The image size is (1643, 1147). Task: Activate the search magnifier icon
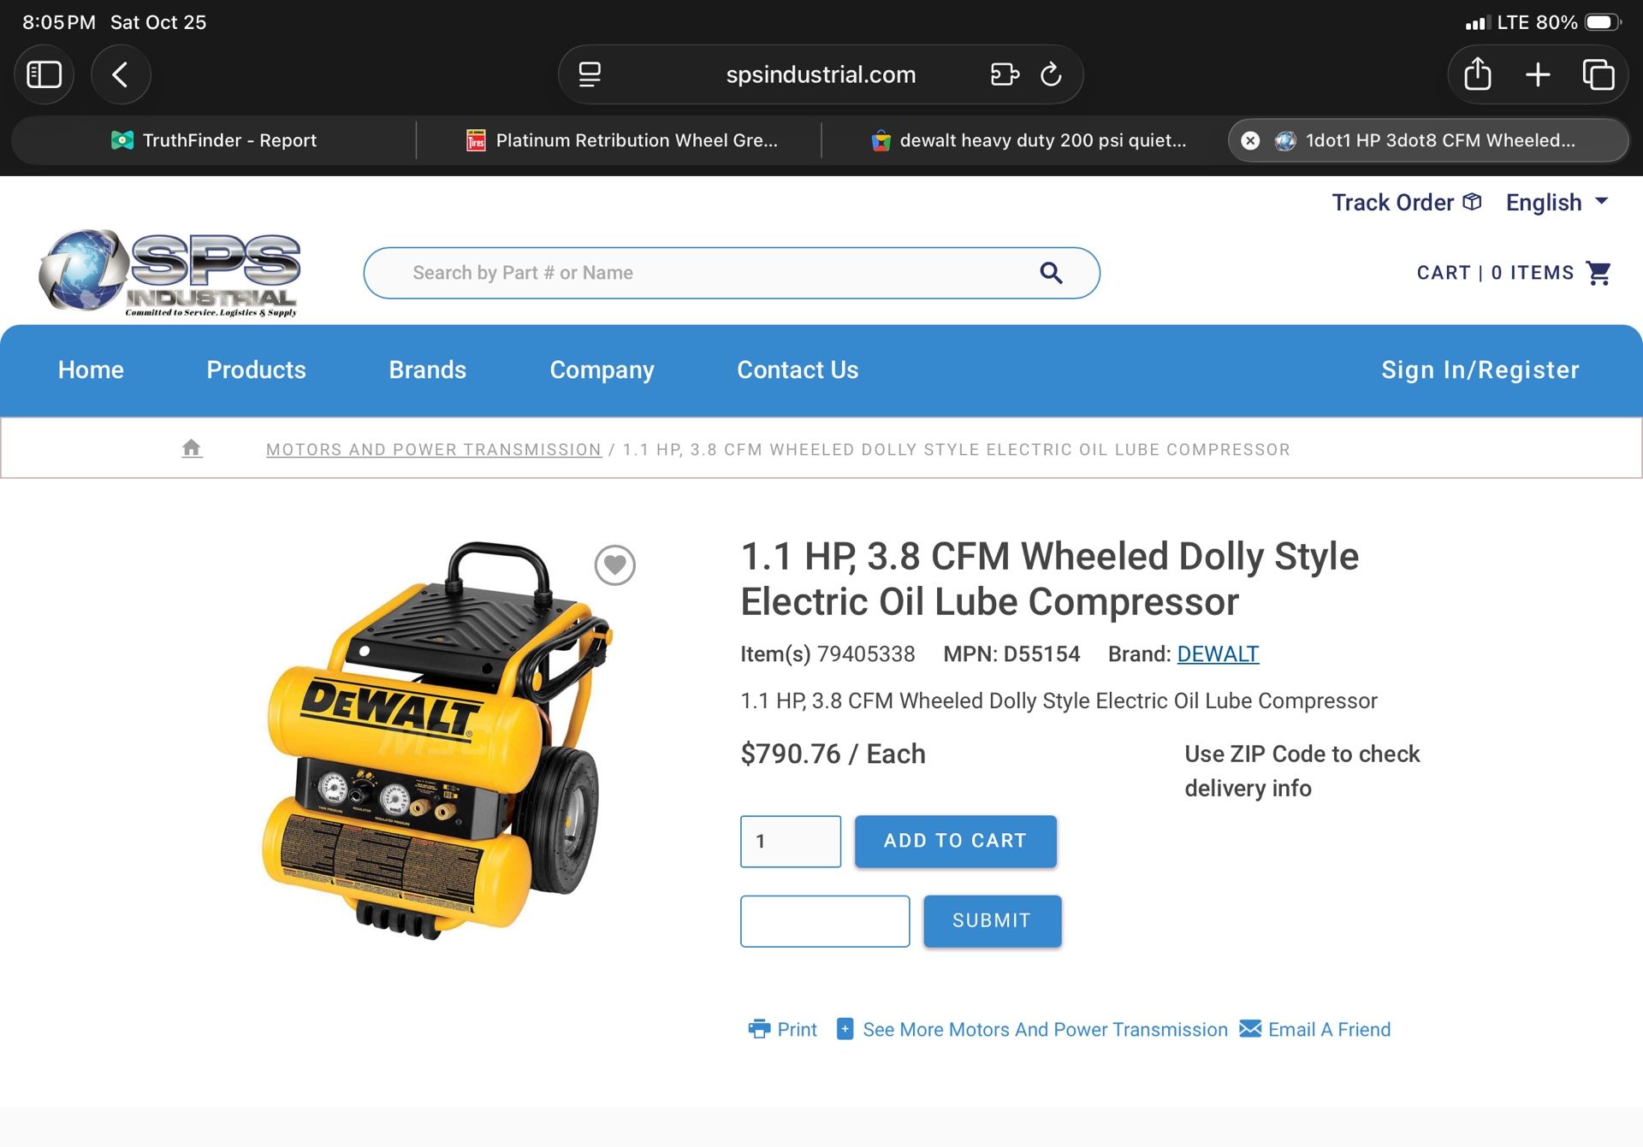(1052, 272)
